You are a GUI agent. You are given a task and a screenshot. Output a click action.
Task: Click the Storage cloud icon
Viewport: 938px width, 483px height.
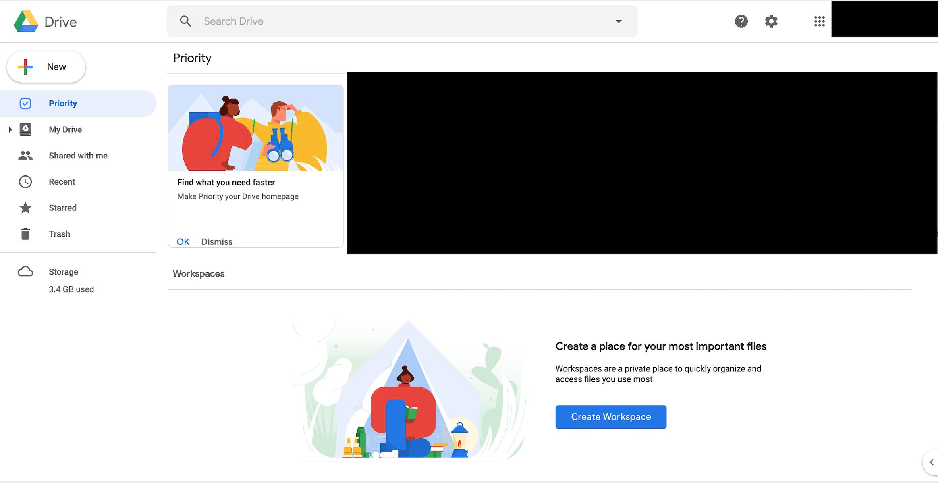click(x=25, y=271)
